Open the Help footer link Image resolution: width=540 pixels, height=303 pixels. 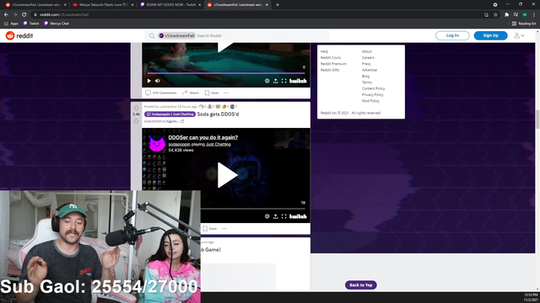[324, 51]
